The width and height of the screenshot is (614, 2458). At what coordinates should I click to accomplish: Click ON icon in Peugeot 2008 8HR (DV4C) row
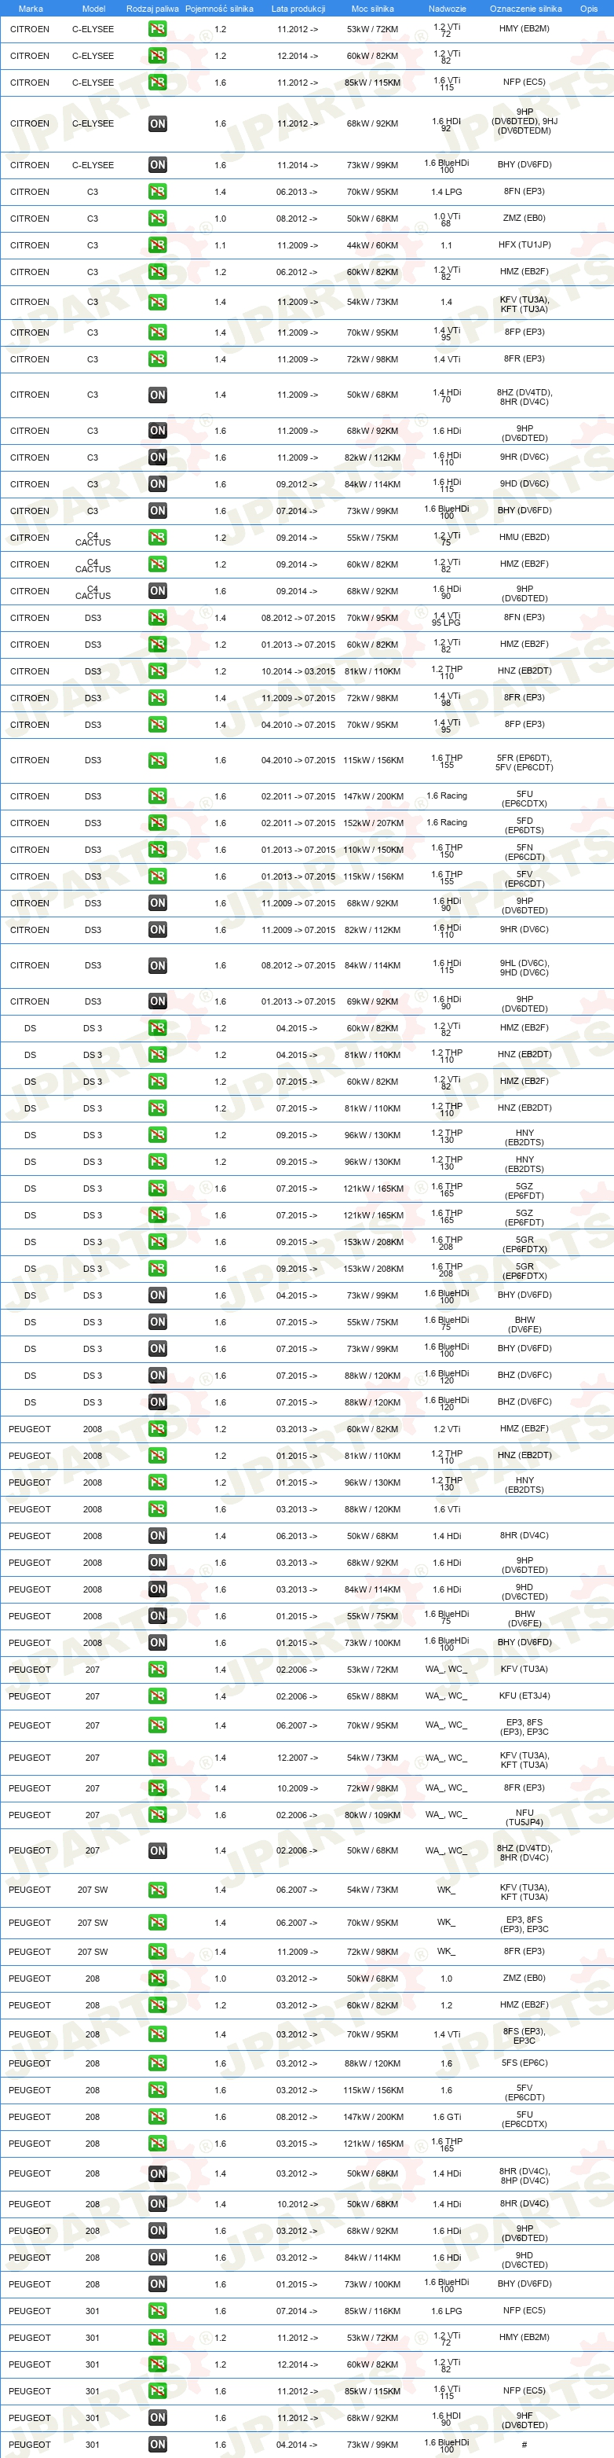pyautogui.click(x=157, y=1536)
